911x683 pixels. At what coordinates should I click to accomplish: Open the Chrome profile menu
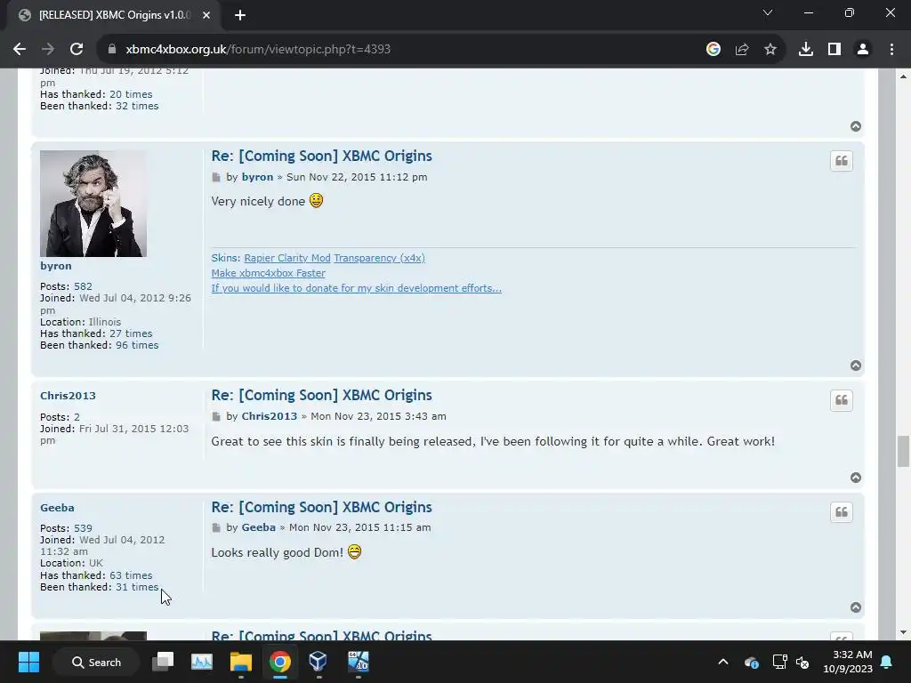point(863,50)
